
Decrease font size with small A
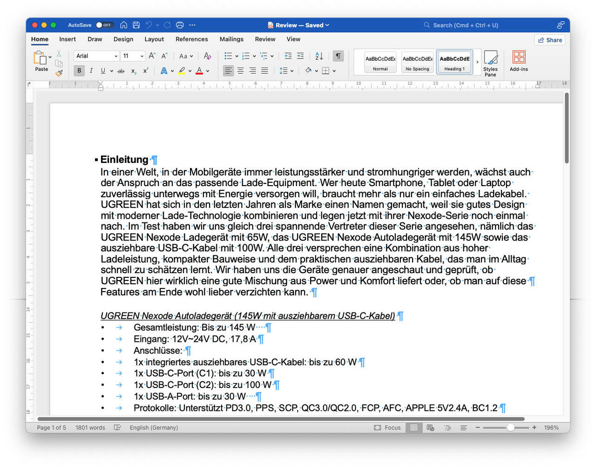coord(164,56)
